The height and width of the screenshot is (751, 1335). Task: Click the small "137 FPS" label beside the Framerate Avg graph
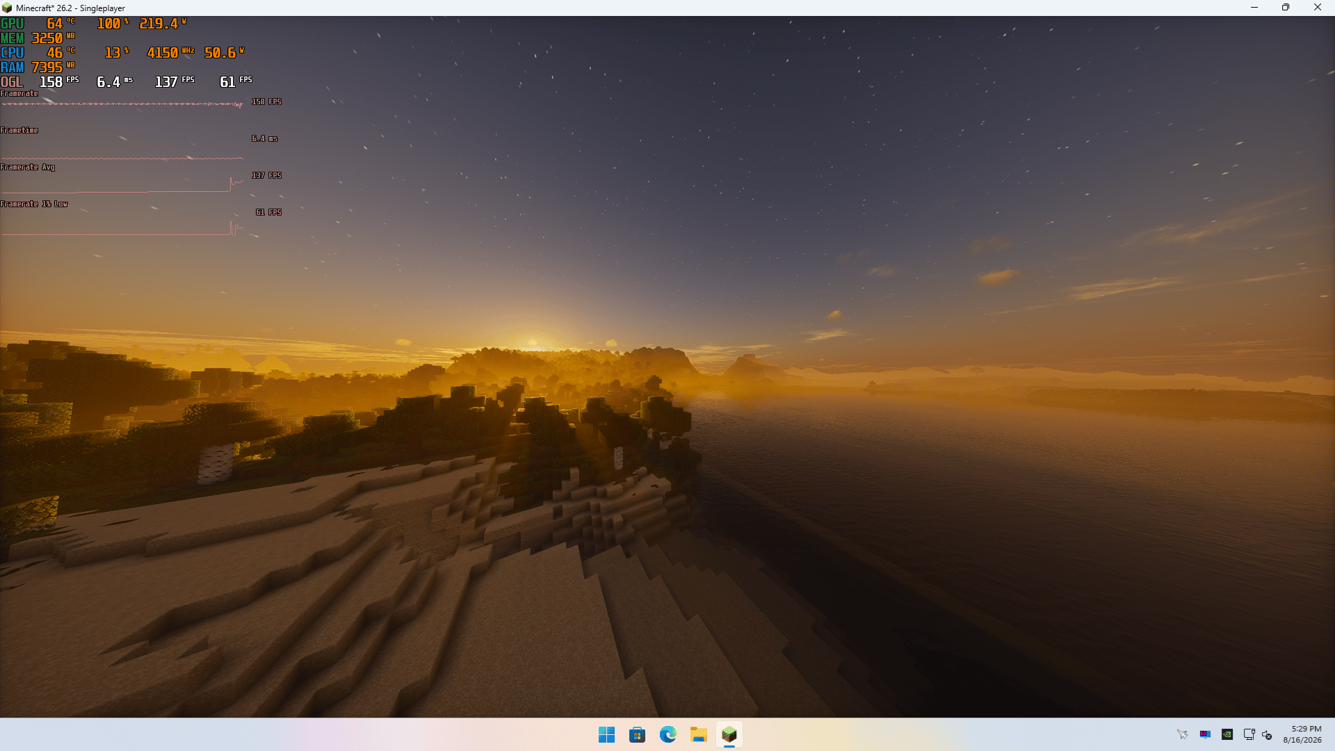coord(266,176)
